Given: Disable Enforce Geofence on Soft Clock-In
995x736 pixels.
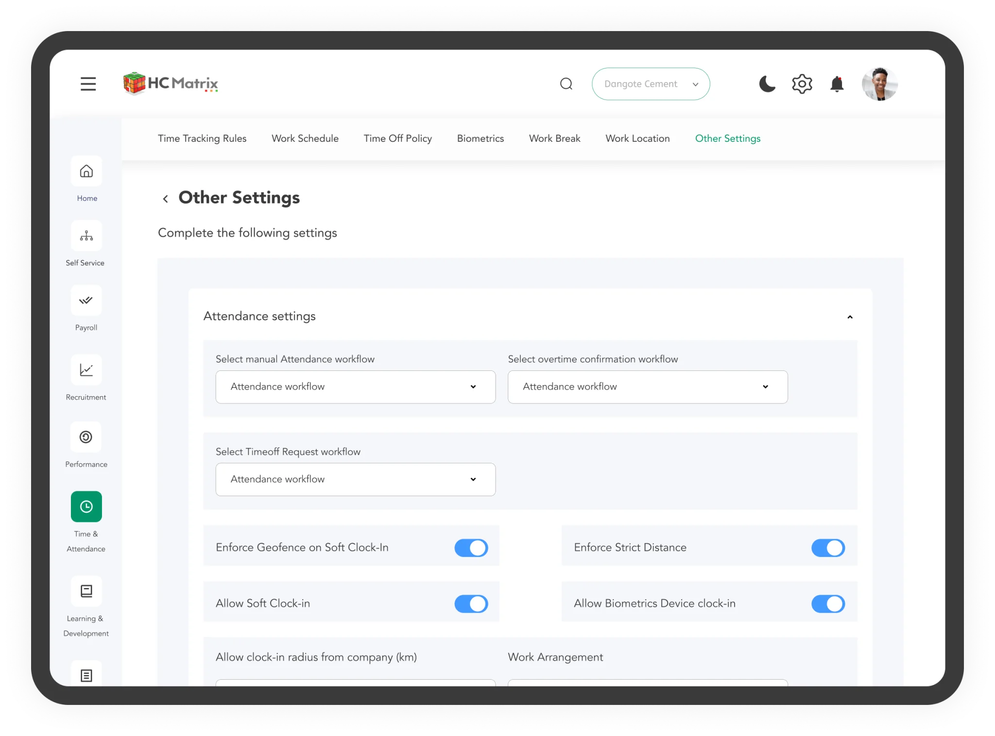Looking at the screenshot, I should 471,548.
